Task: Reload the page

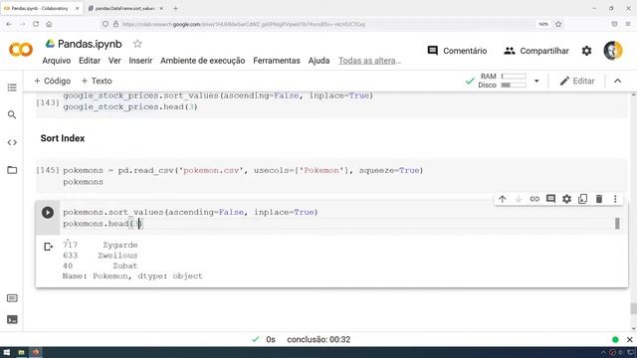Action: pos(36,24)
